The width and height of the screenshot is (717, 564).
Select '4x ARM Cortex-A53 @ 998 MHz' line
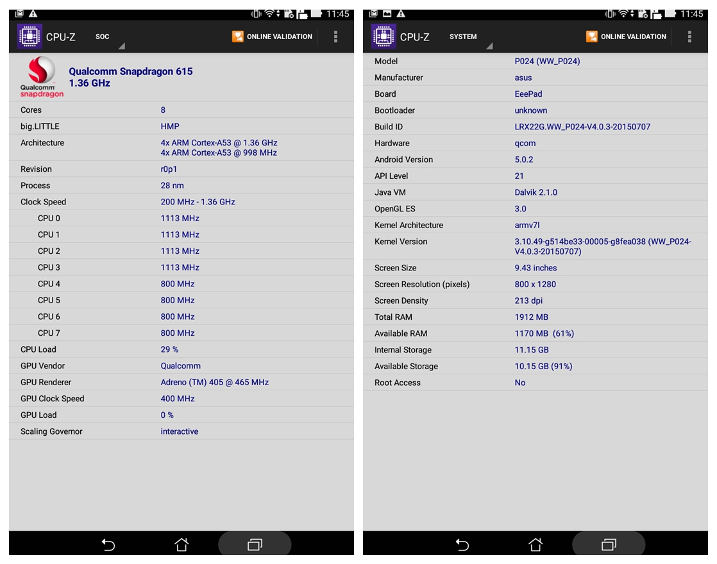[x=219, y=153]
